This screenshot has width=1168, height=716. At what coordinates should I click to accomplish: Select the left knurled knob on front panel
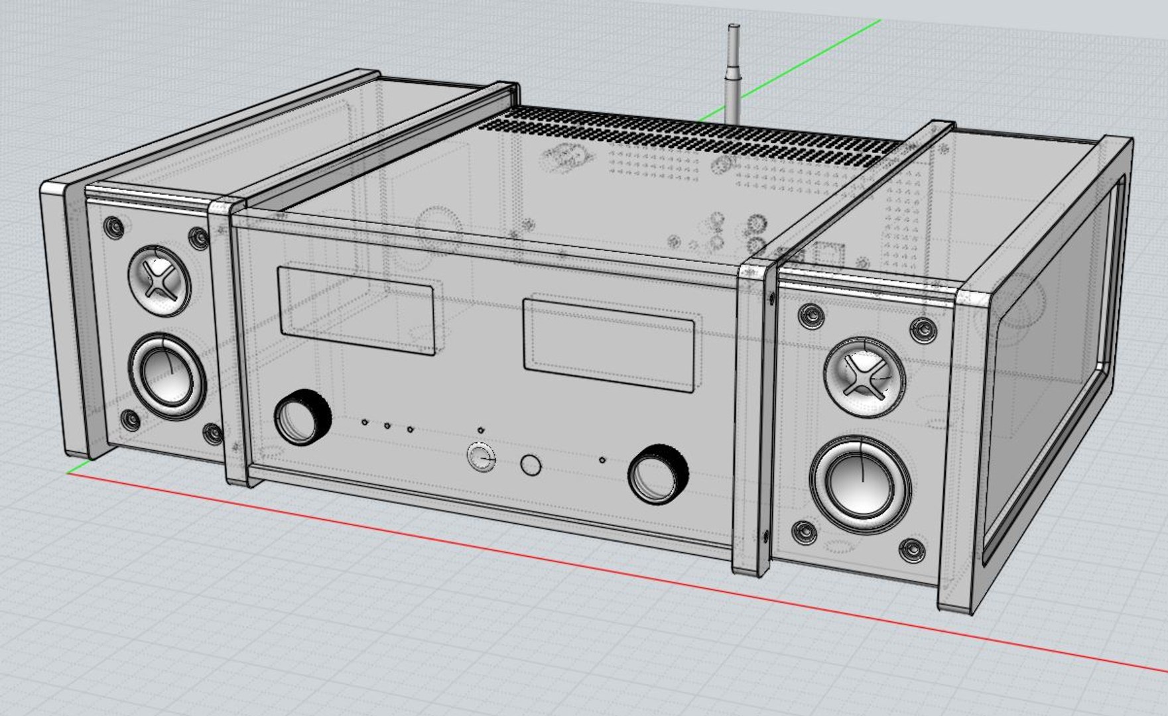point(302,418)
